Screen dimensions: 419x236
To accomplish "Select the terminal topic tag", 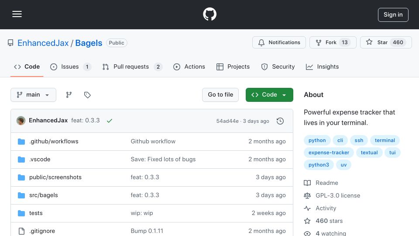I will pos(385,140).
